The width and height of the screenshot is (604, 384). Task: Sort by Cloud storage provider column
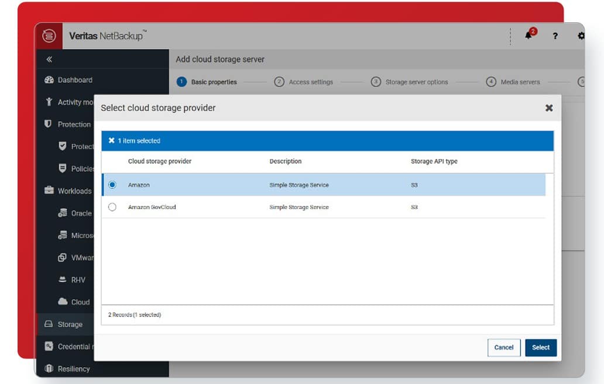[159, 161]
